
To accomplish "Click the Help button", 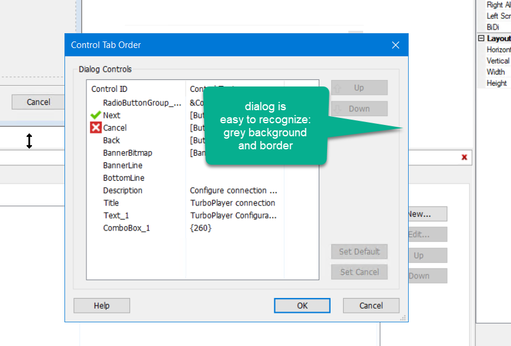I will [x=102, y=306].
